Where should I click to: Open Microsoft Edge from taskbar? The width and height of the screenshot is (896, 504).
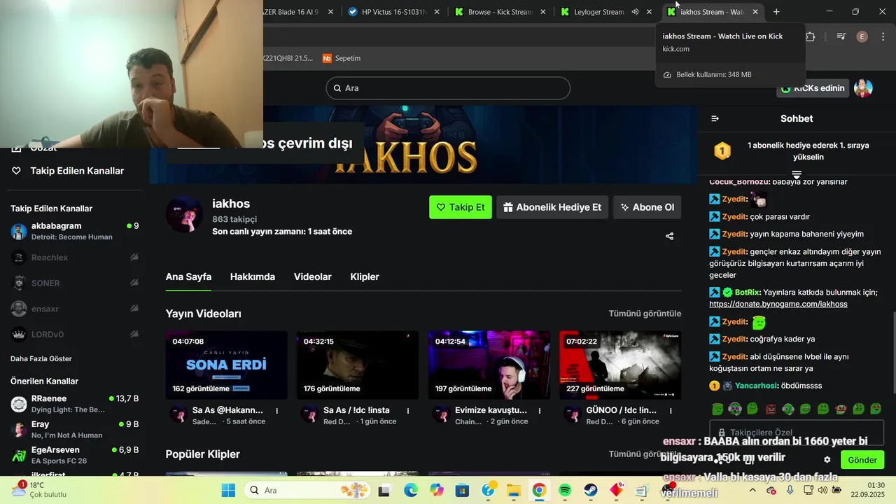(x=410, y=490)
